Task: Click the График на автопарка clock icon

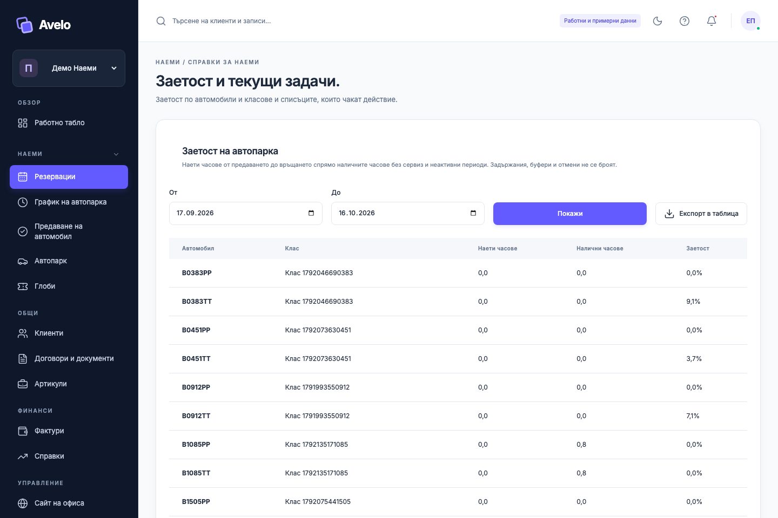Action: [x=23, y=202]
